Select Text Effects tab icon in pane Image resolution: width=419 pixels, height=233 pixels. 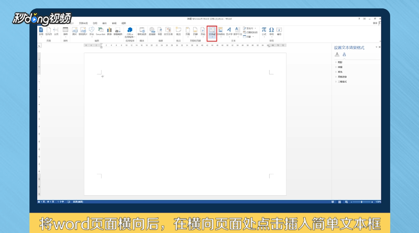tap(344, 54)
